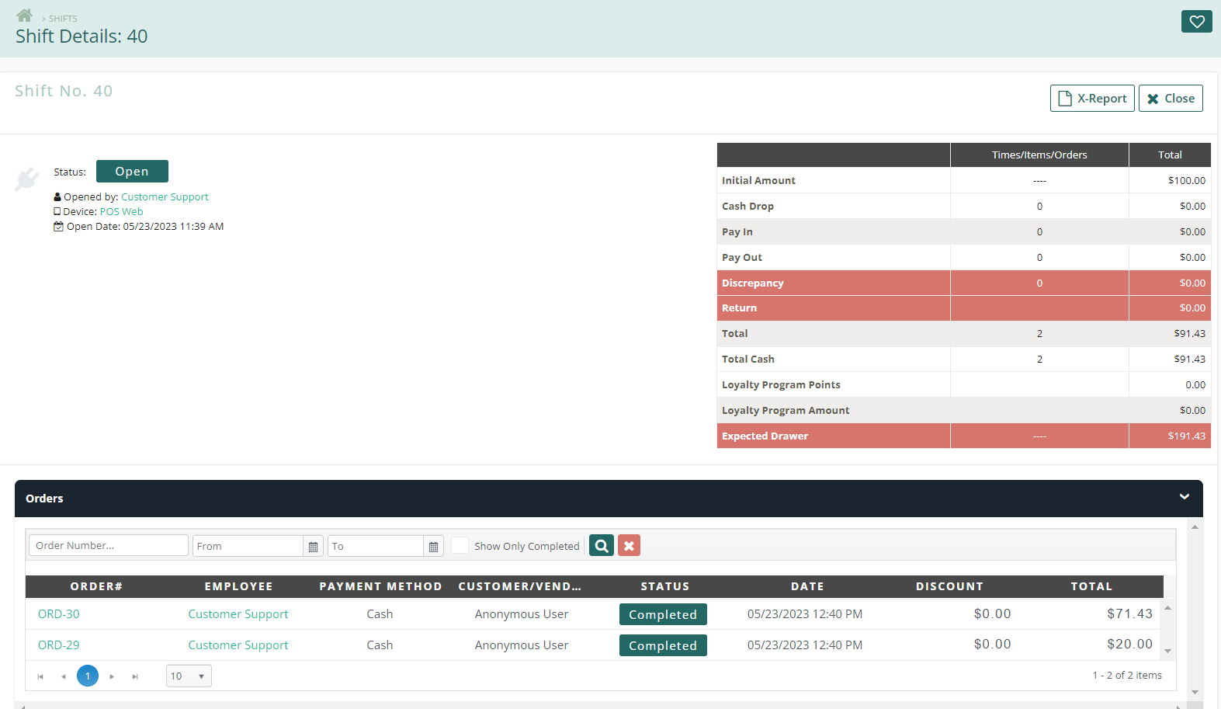Screen dimensions: 1221x709
Task: Click the search orders magnifier button
Action: coord(602,545)
